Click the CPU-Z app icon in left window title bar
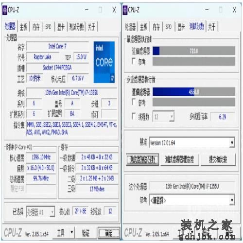Screen dimensions: 243x243 tap(5, 10)
